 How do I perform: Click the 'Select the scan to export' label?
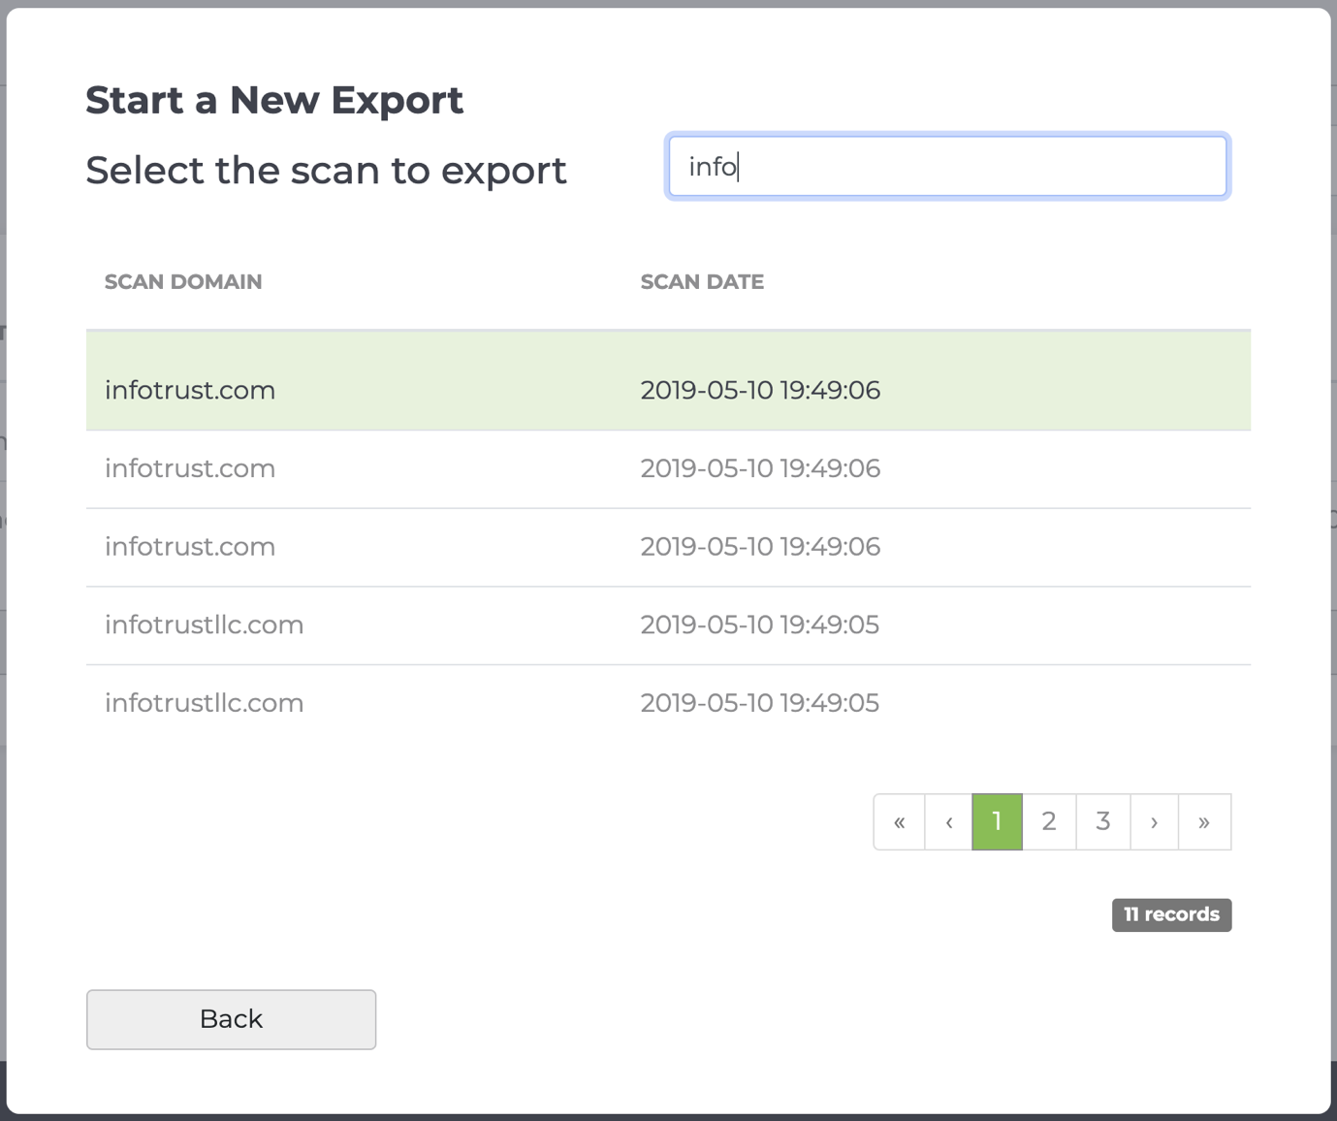326,170
